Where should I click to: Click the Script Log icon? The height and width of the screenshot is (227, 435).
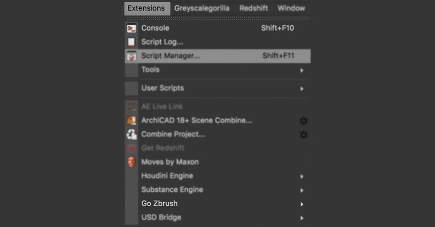pos(131,42)
